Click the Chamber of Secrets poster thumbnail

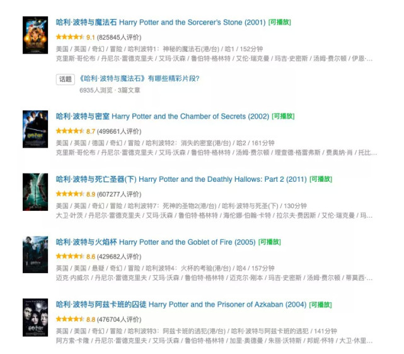click(x=35, y=129)
